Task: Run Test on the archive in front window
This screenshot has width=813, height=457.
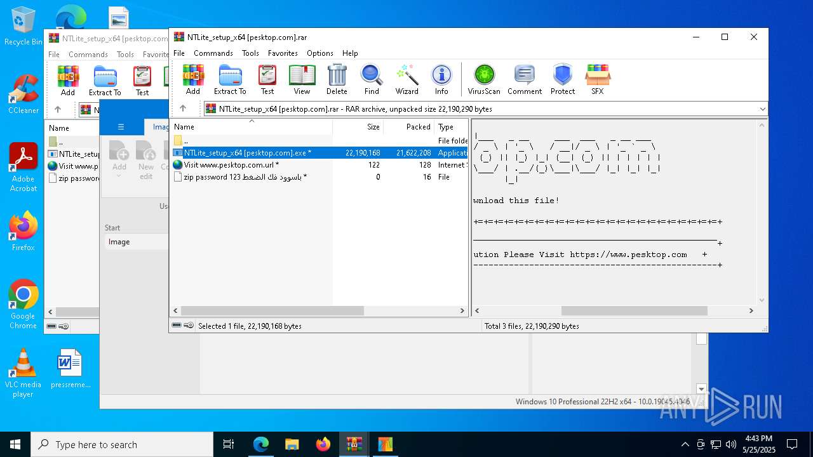Action: 267,79
